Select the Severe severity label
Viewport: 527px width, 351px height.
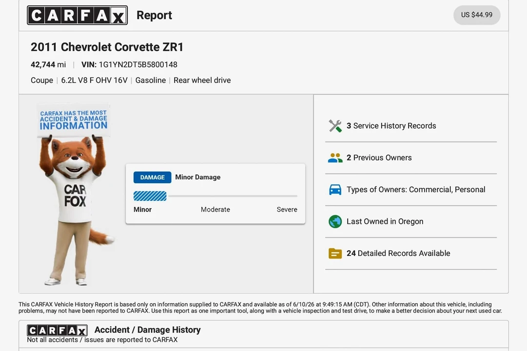pos(287,210)
